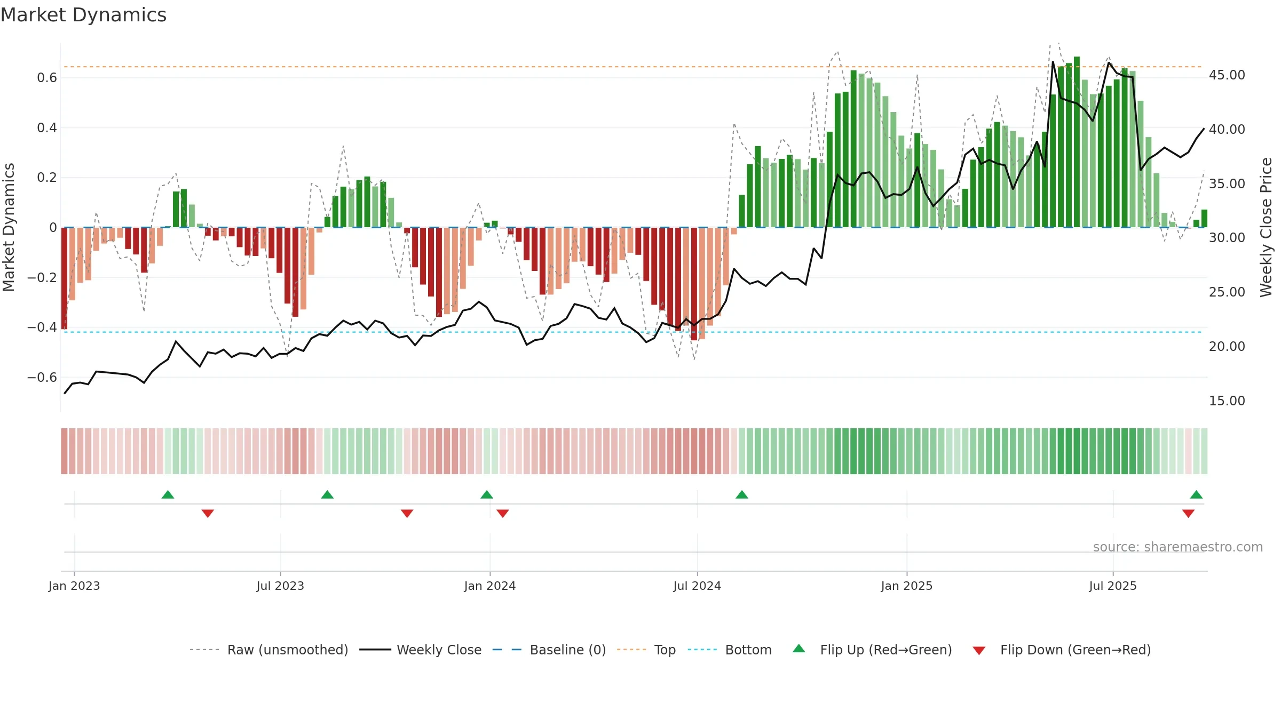
Task: Click the red flip-down marker in late 2023
Action: click(x=407, y=514)
